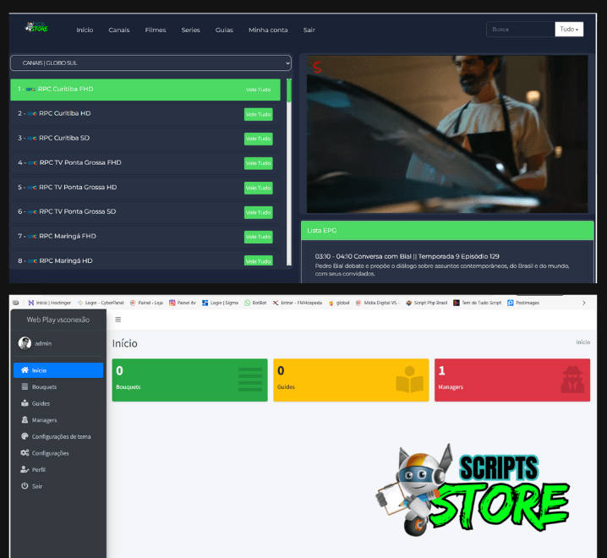
Task: Expand the CANAIS | GLOBO SUL dropdown
Action: [x=150, y=63]
